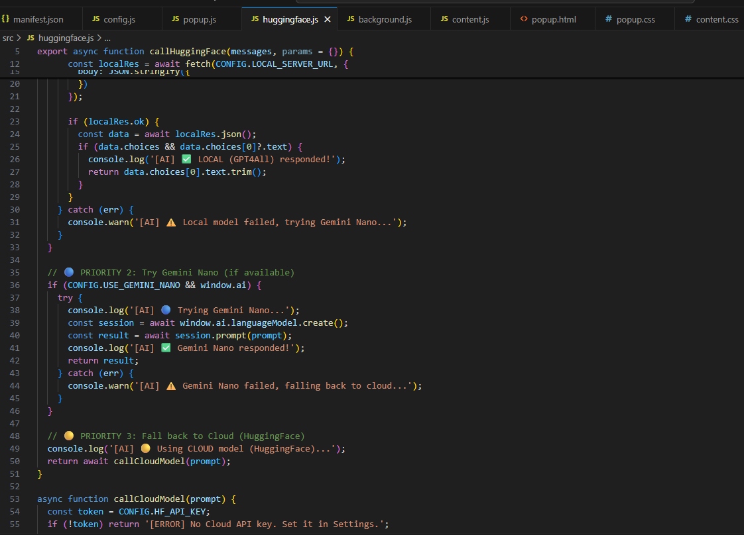Viewport: 744px width, 535px height.
Task: Click the sticky scroll line 5 function header
Action: 195,51
